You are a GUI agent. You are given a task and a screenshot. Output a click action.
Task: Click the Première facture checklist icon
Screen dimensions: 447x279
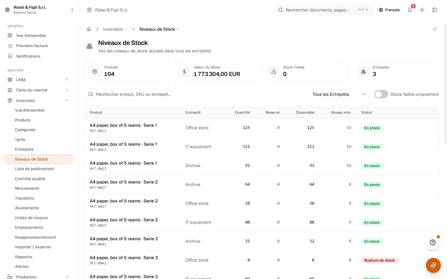[x=10, y=46]
